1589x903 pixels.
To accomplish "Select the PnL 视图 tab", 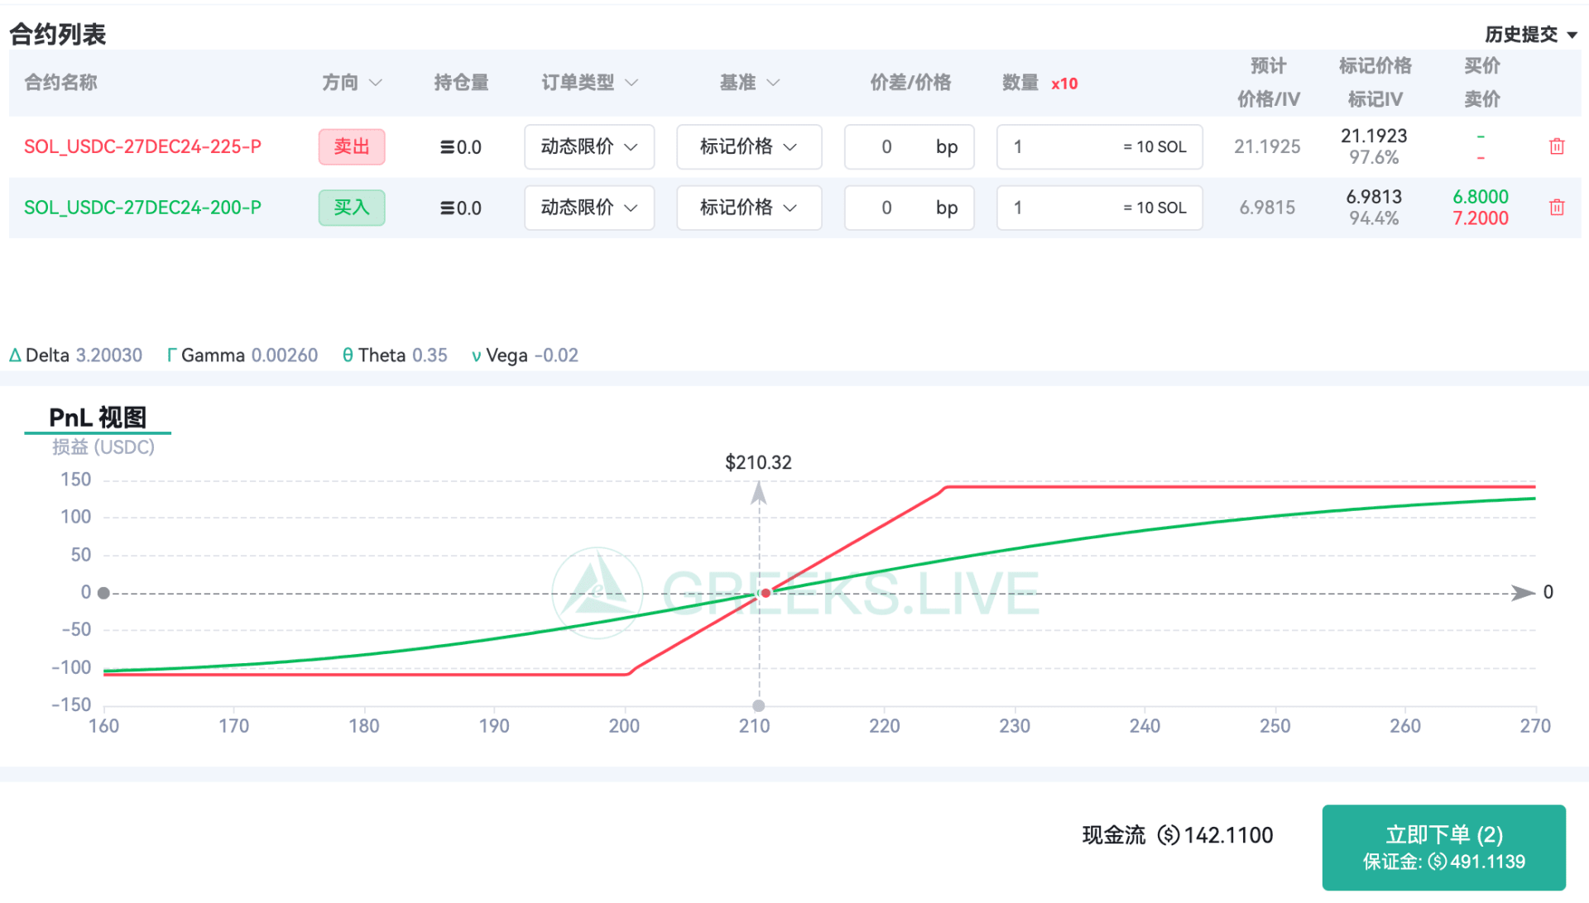I will [x=98, y=418].
